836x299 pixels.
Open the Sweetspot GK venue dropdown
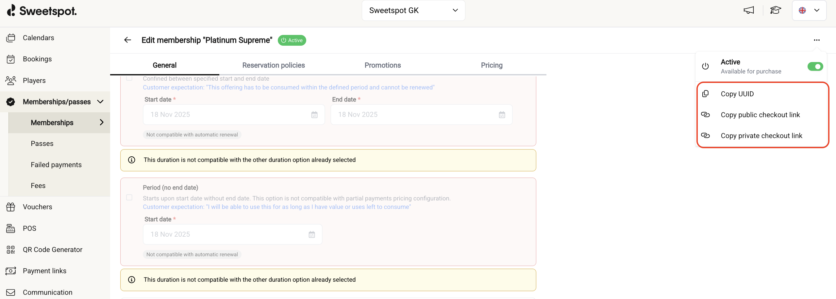pos(413,10)
